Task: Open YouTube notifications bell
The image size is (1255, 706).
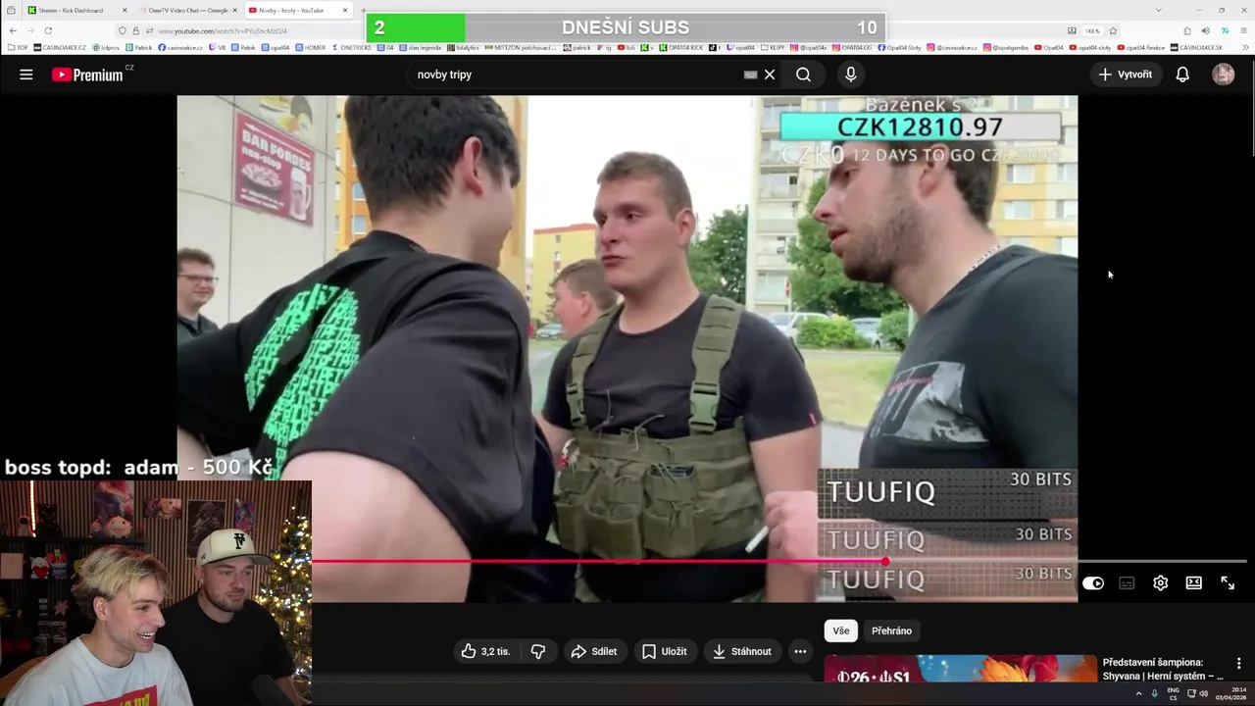Action: coord(1182,75)
